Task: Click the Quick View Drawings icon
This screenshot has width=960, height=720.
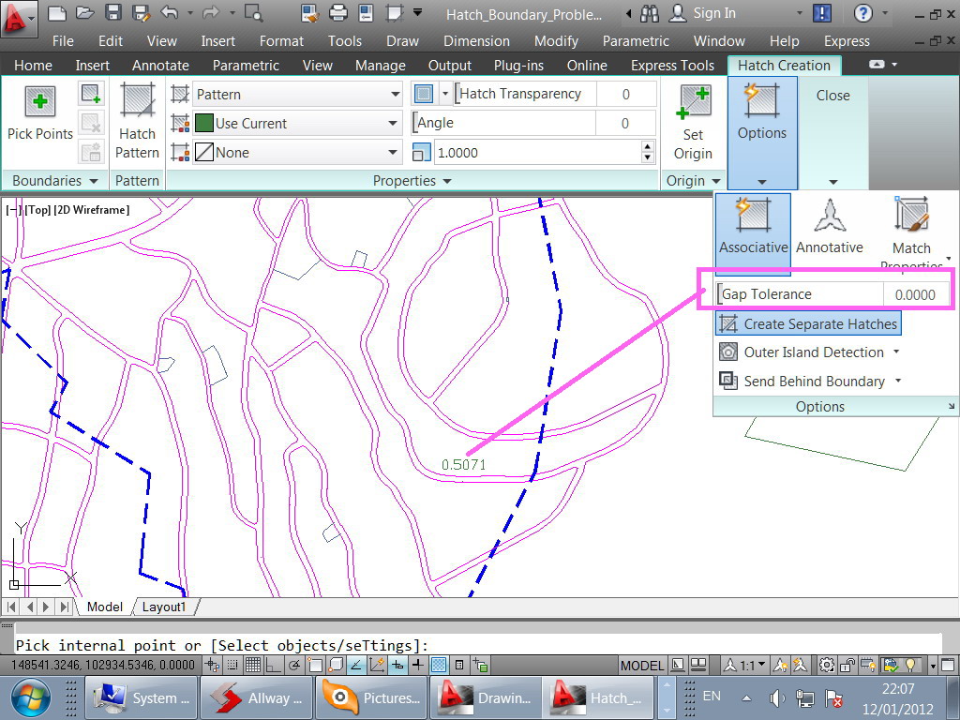Action: coord(697,665)
